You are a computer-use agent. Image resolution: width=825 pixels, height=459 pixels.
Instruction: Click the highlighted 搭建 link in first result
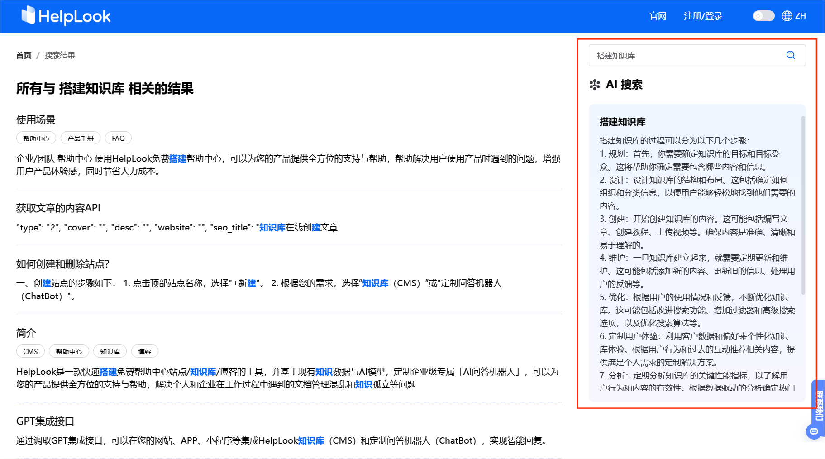178,158
